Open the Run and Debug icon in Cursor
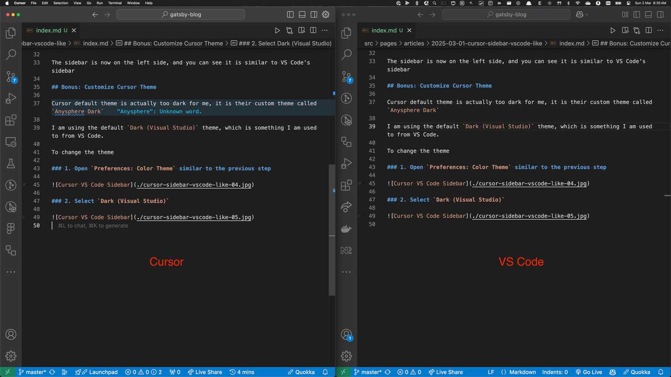This screenshot has height=377, width=671. [11, 98]
